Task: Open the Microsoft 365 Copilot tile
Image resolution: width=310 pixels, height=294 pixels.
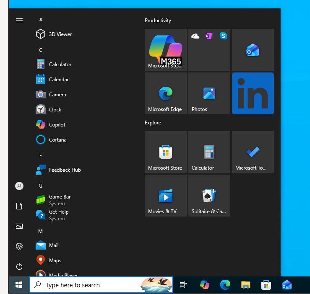Action: (166, 50)
